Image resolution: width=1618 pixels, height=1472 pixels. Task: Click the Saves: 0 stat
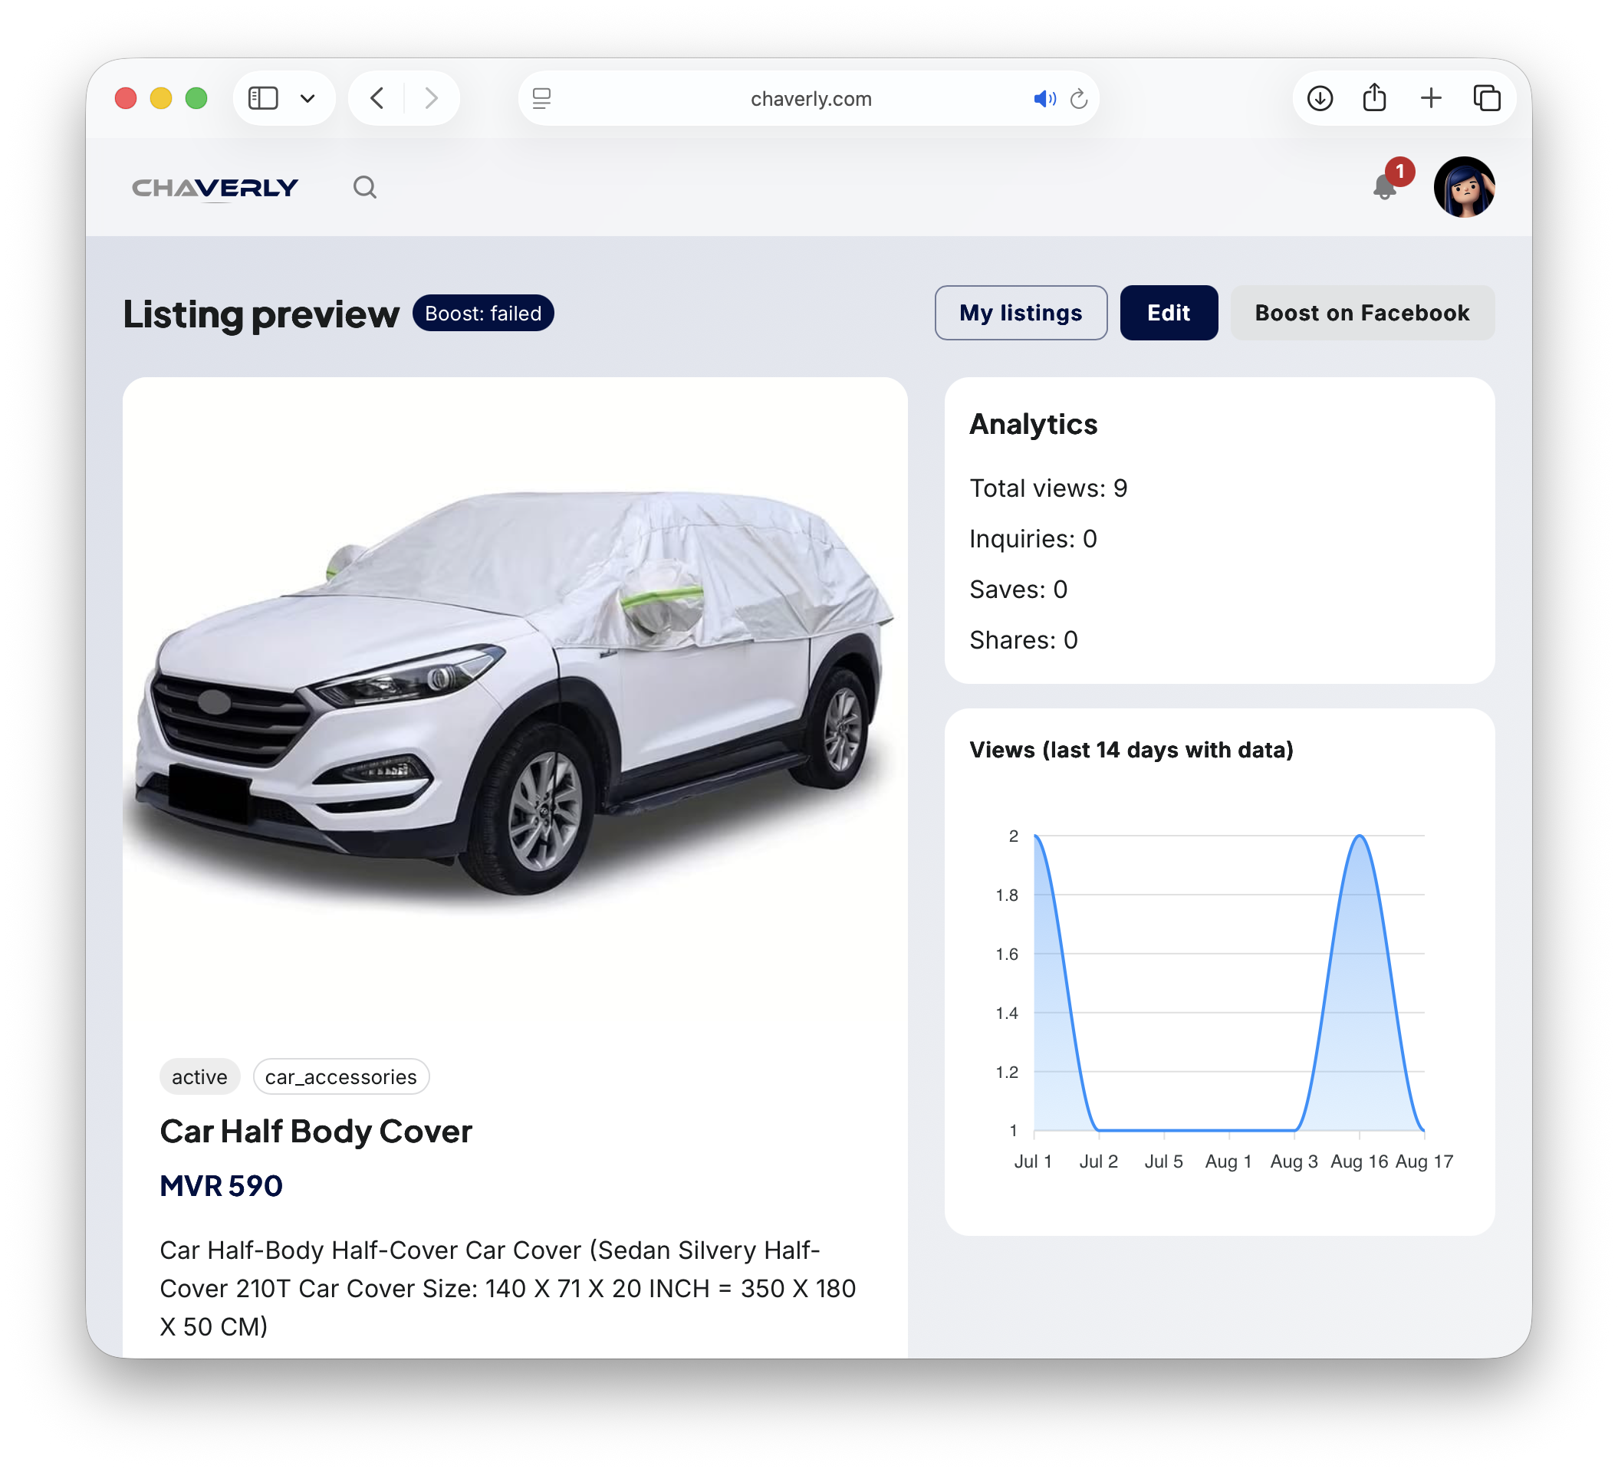(1018, 589)
